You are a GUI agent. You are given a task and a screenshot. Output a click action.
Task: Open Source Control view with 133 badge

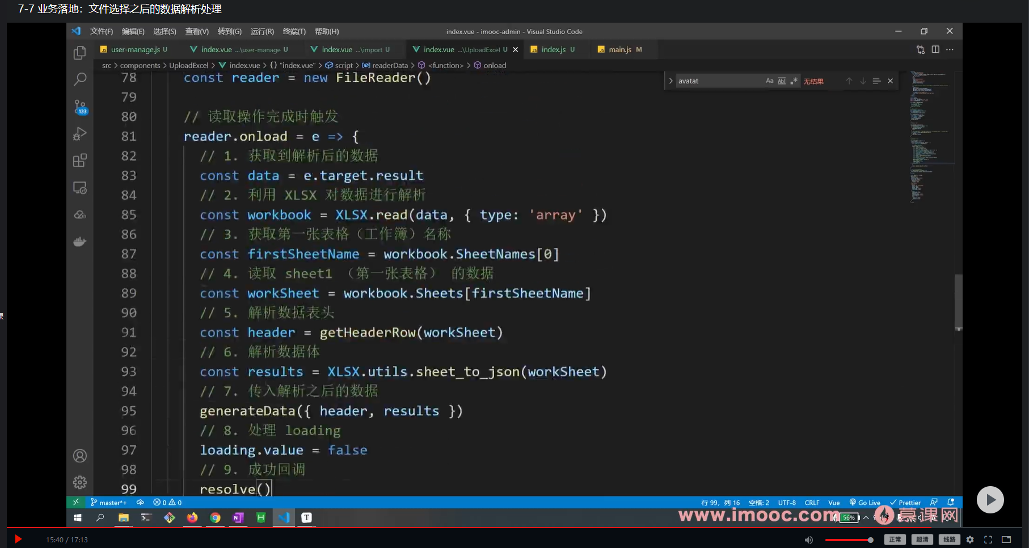[x=80, y=107]
